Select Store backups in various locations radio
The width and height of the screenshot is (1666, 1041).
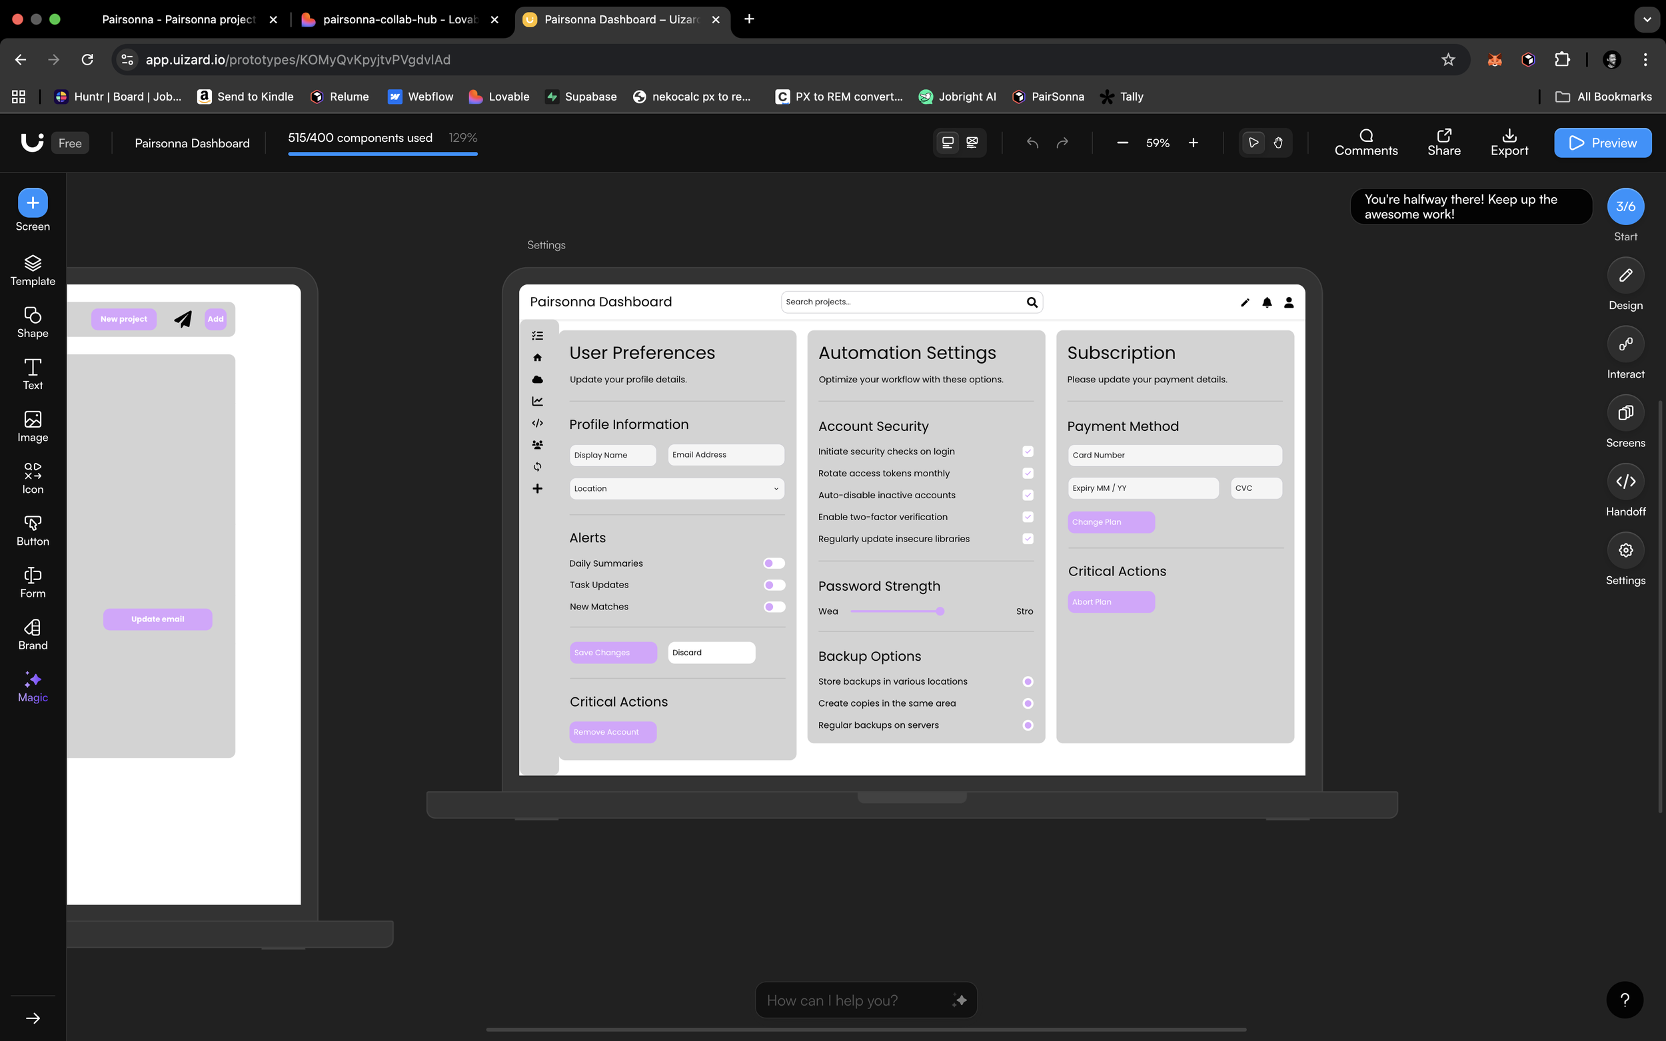[x=1028, y=681]
